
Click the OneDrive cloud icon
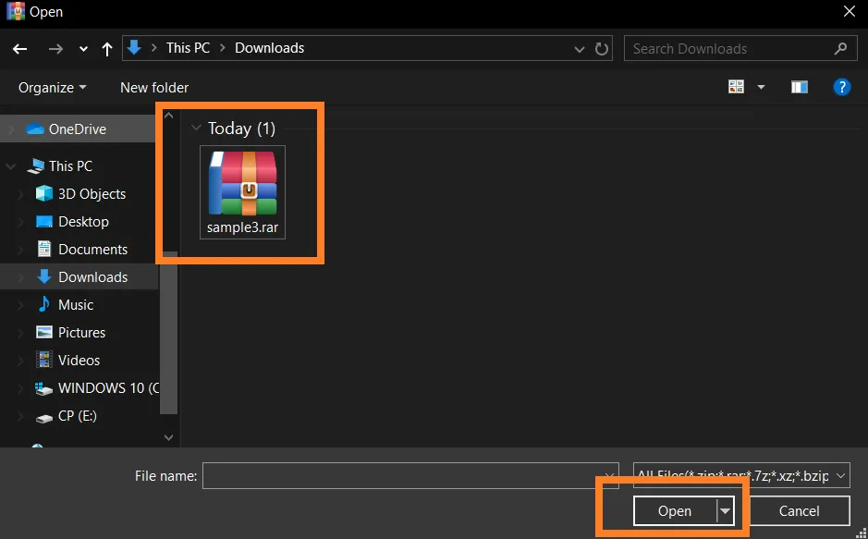(35, 129)
